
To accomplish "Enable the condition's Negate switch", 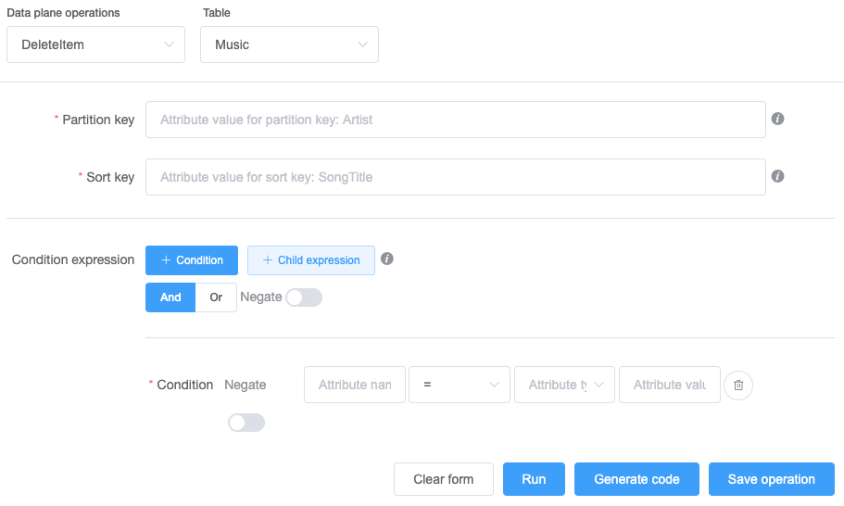I will tap(246, 423).
